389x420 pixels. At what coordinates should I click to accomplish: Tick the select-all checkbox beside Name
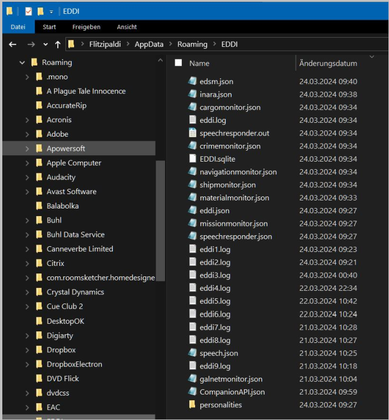point(178,63)
